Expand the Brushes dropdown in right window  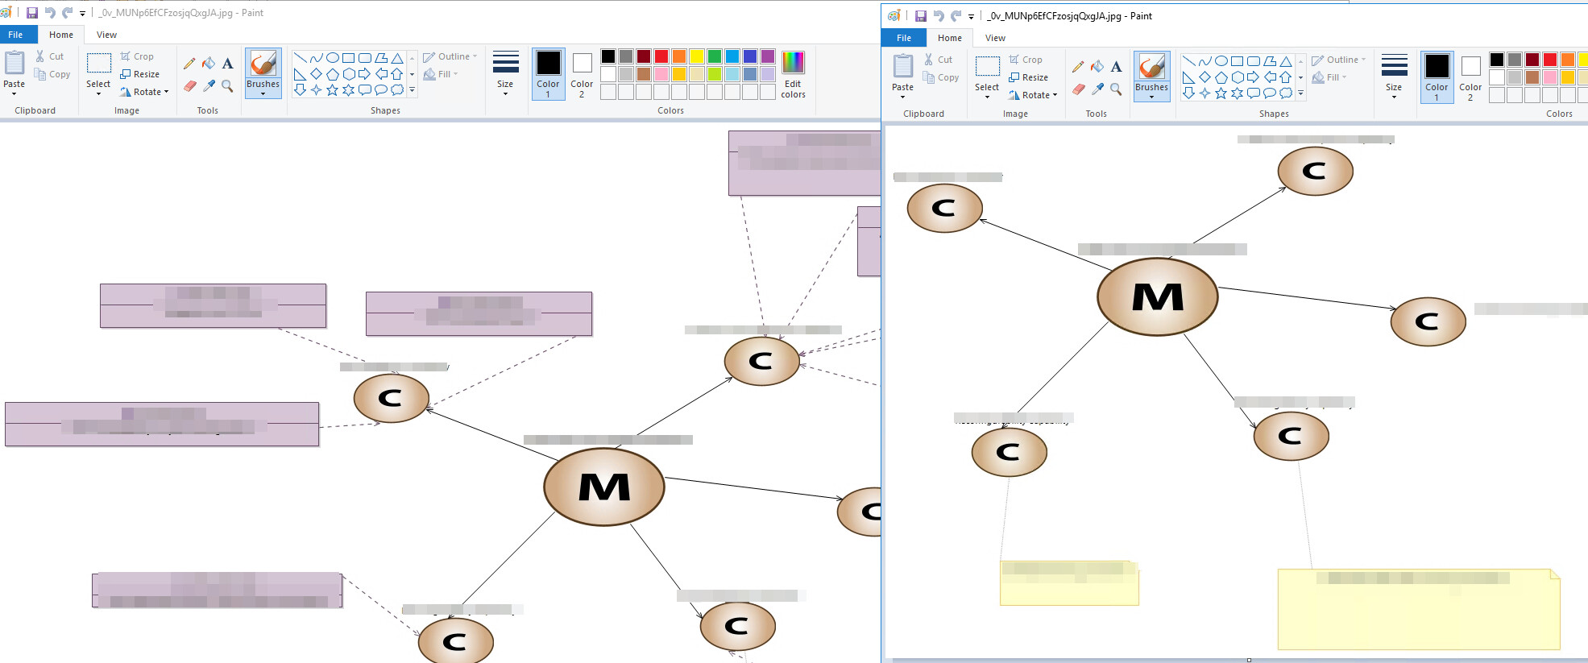pos(1151,97)
